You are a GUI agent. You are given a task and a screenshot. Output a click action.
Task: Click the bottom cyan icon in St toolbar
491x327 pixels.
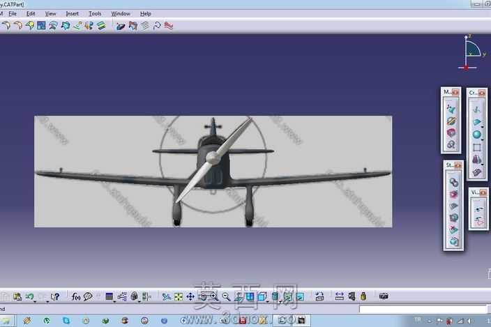click(x=454, y=241)
